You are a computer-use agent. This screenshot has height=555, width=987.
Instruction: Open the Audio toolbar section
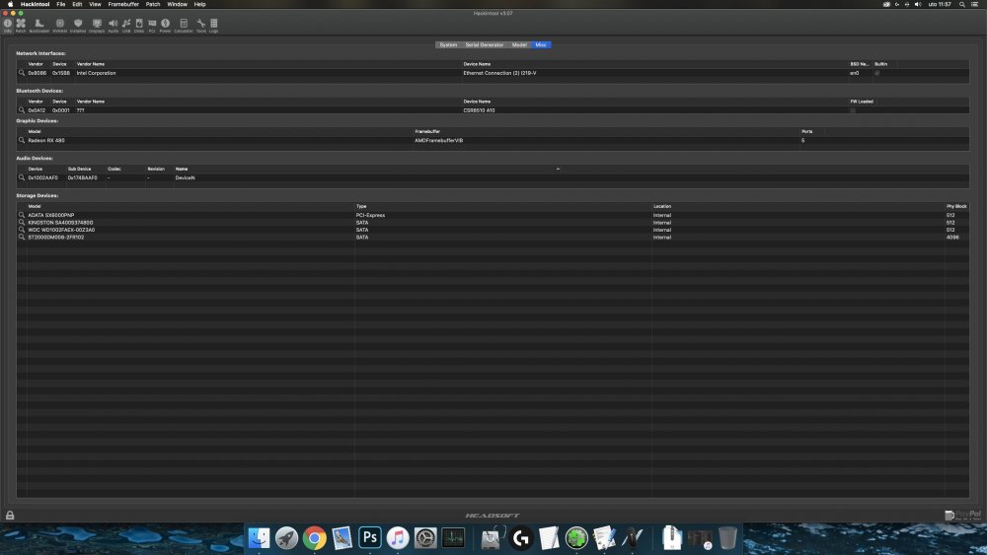tap(114, 26)
